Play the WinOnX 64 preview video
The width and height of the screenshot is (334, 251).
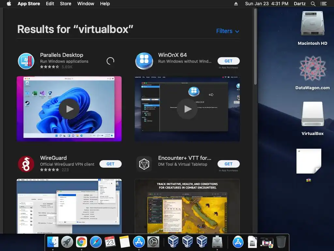tap(187, 109)
